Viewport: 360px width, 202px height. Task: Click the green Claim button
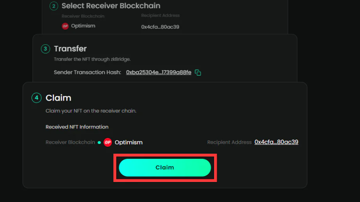(165, 167)
